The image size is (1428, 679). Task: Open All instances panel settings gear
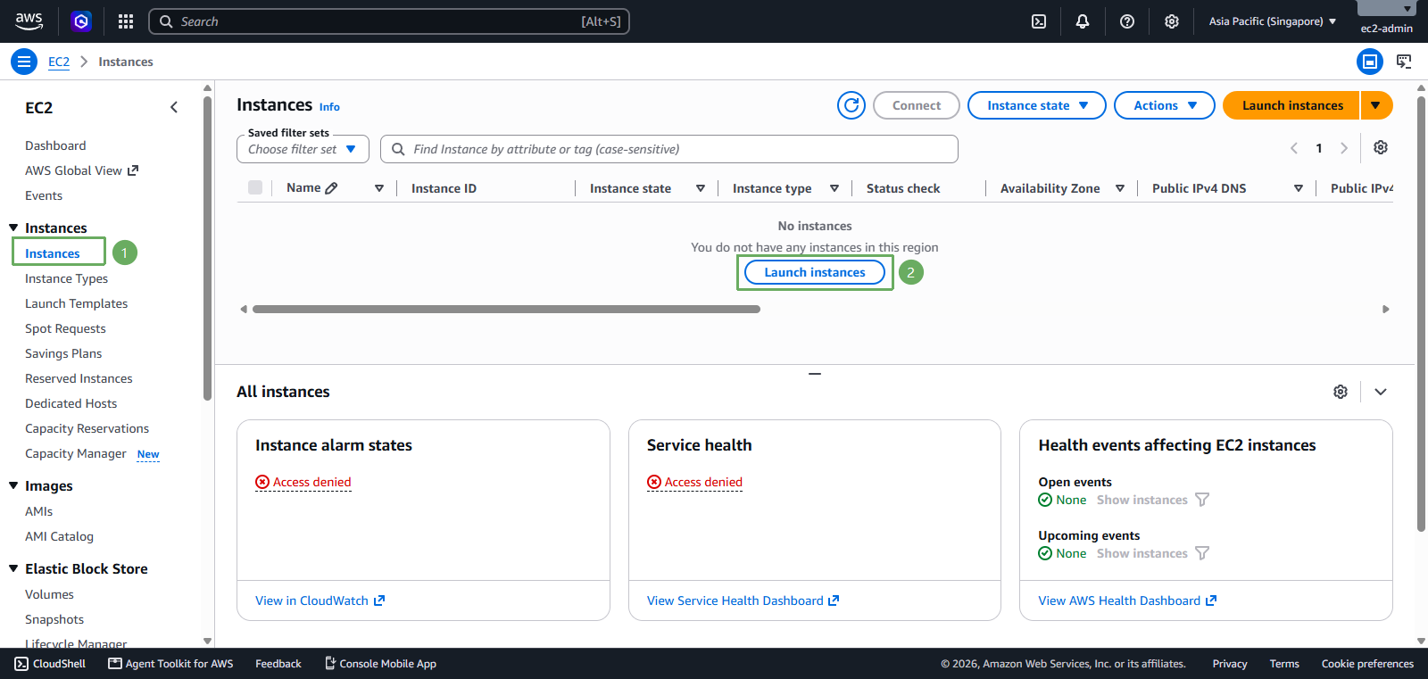(1341, 392)
